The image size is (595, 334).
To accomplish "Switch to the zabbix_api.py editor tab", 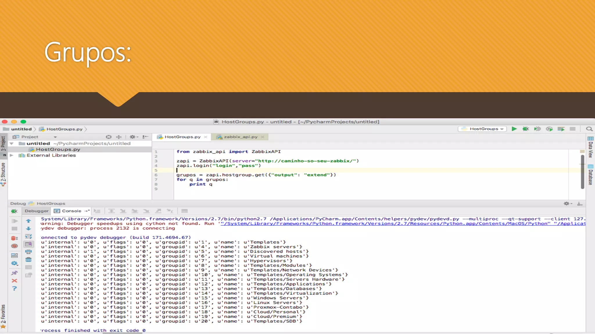I will pyautogui.click(x=240, y=137).
